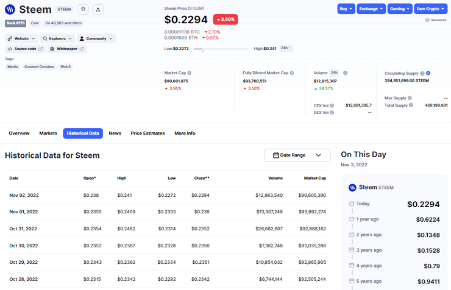Viewport: 451px width, 290px height.
Task: Click the red 3.50% price change badge
Action: coord(225,19)
